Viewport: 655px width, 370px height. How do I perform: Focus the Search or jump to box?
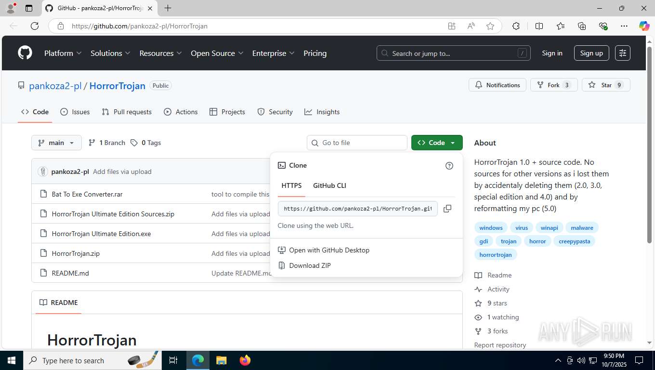click(x=454, y=53)
